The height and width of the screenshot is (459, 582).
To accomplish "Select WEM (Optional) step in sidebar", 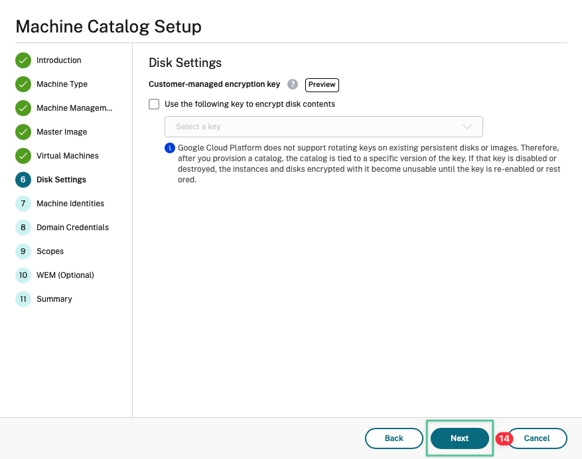I will [x=65, y=275].
